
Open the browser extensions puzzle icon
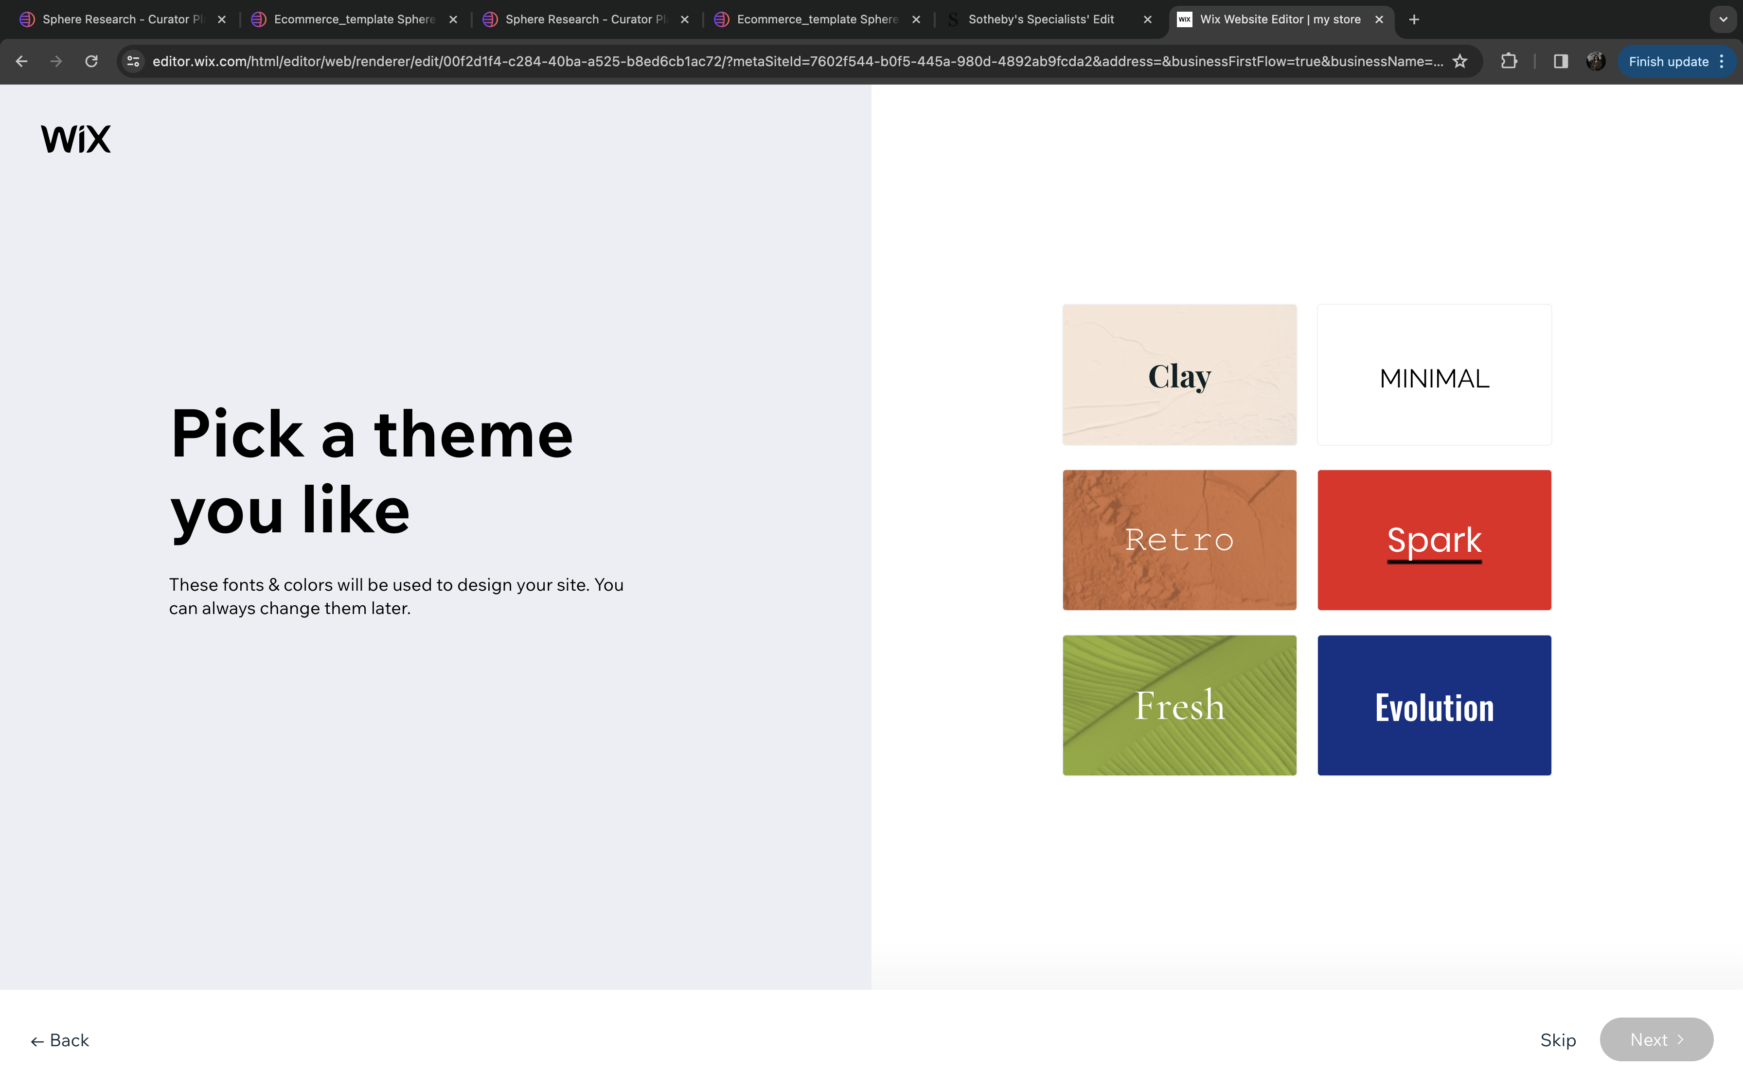click(x=1508, y=61)
